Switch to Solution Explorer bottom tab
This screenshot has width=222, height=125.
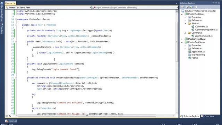190,116
